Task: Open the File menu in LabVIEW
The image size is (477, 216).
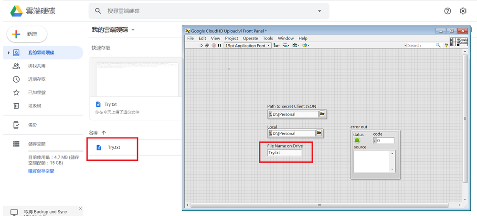Action: [x=191, y=38]
